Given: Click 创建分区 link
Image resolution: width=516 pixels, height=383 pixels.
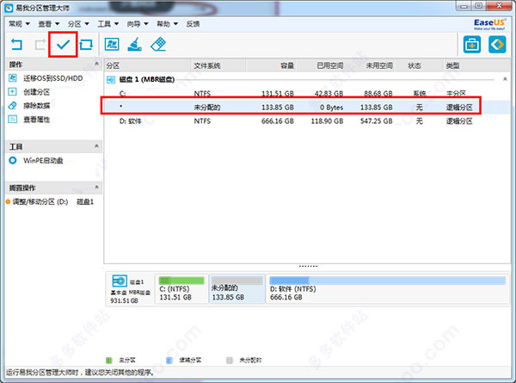Looking at the screenshot, I should [x=36, y=91].
